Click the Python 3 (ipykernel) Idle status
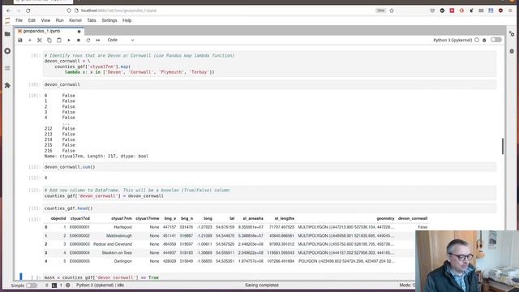This screenshot has width=519, height=292. [100, 285]
